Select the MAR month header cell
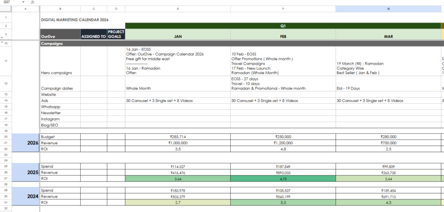This screenshot has height=212, width=444. coord(388,36)
